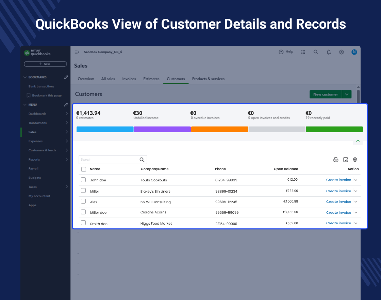Image resolution: width=381 pixels, height=300 pixels.
Task: Click the page vertical scrollbar
Action: pyautogui.click(x=359, y=96)
